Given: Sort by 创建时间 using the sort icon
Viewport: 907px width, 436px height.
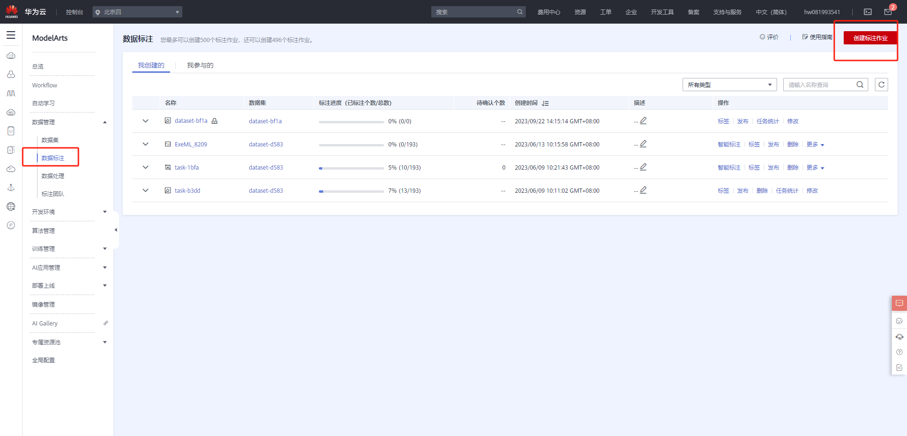Looking at the screenshot, I should click(x=546, y=103).
